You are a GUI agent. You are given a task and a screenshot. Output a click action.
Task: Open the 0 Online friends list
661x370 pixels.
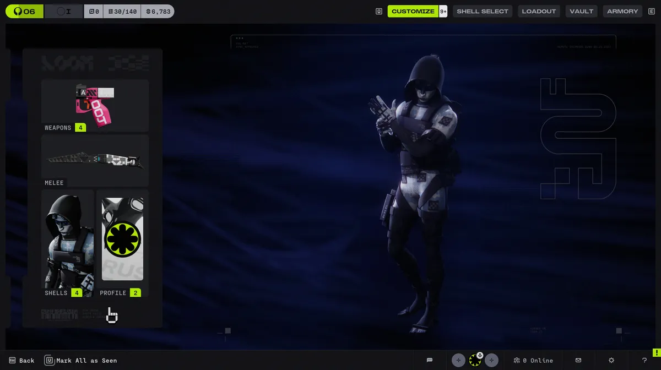(x=533, y=360)
